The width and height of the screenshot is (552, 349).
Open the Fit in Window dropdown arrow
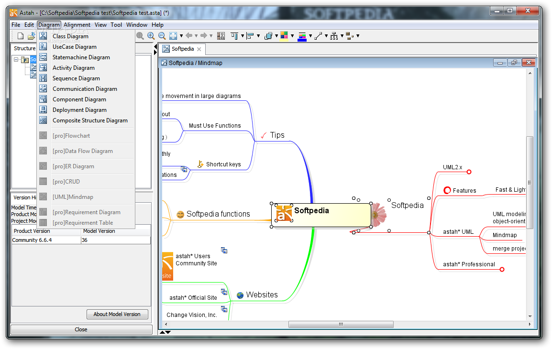click(181, 36)
